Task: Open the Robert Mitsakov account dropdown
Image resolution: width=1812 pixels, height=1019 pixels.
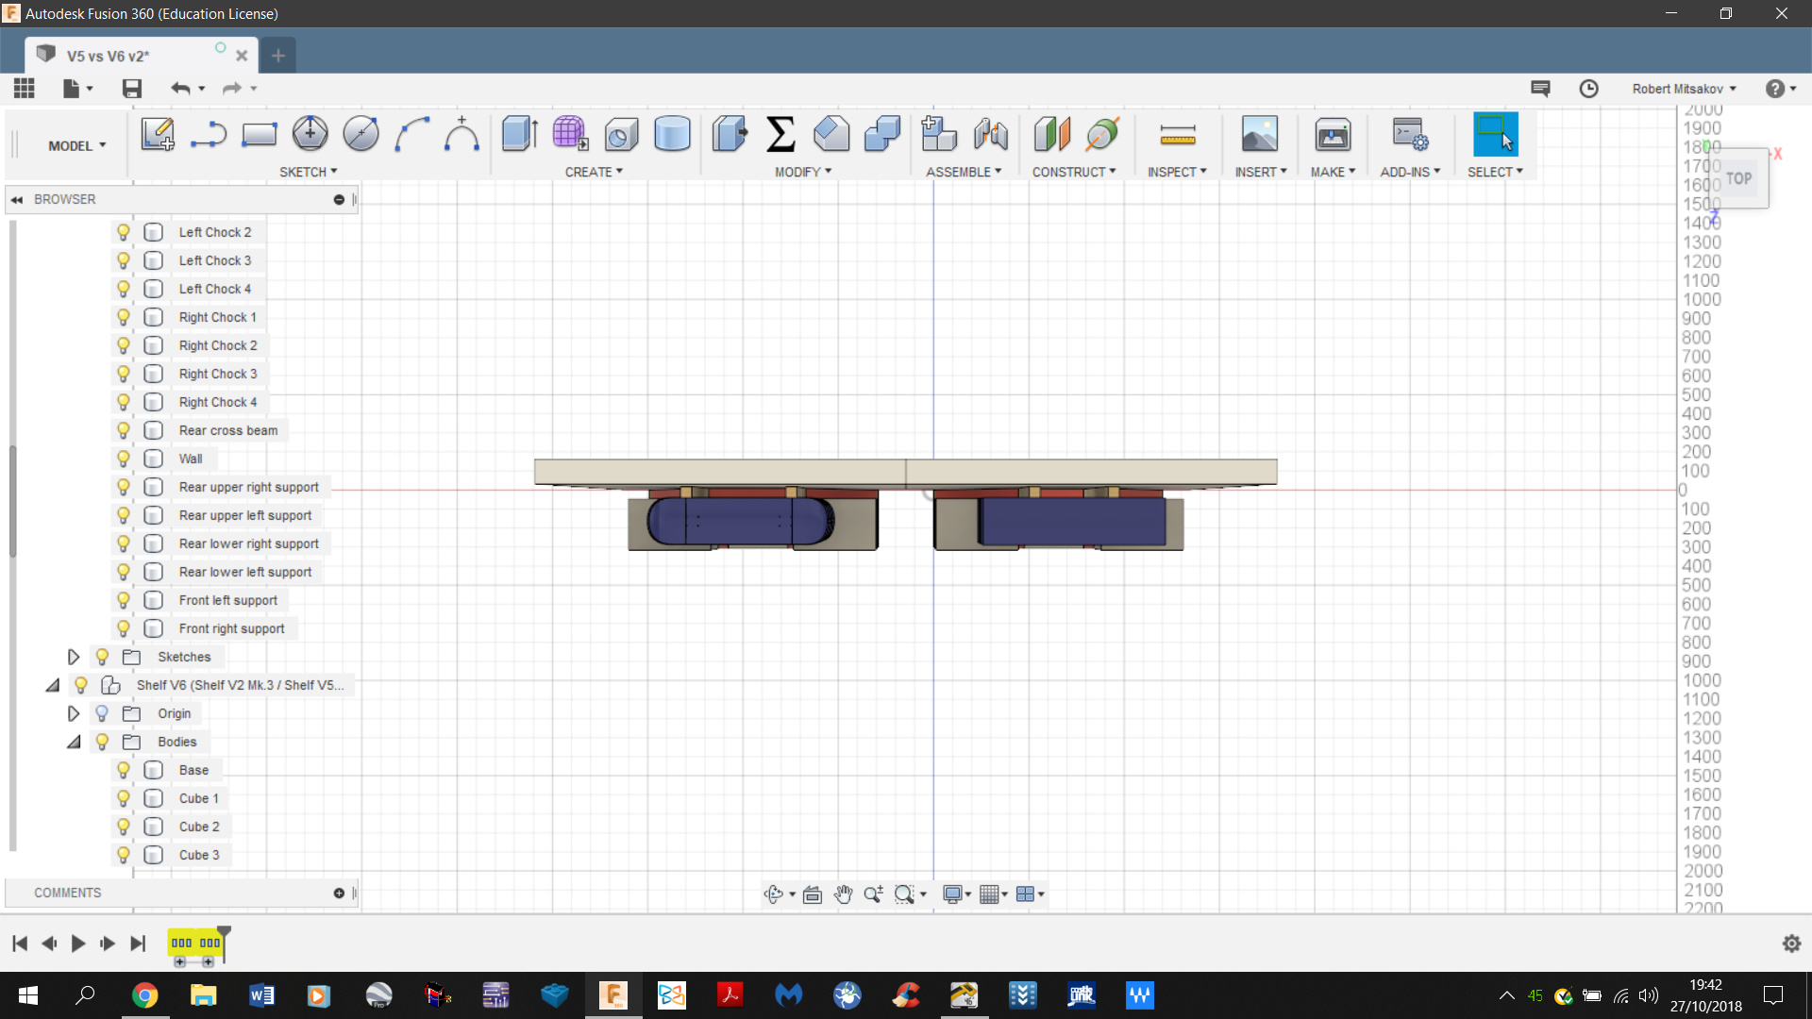Action: point(1685,89)
